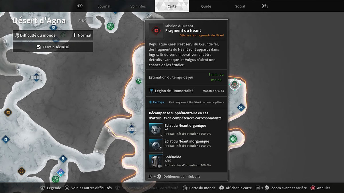Expand the Difficulté du monde selector
This screenshot has height=193, width=344.
pos(53,35)
